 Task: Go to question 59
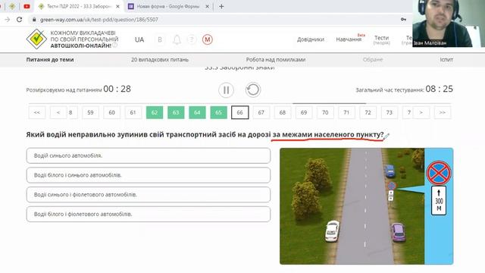(90, 112)
